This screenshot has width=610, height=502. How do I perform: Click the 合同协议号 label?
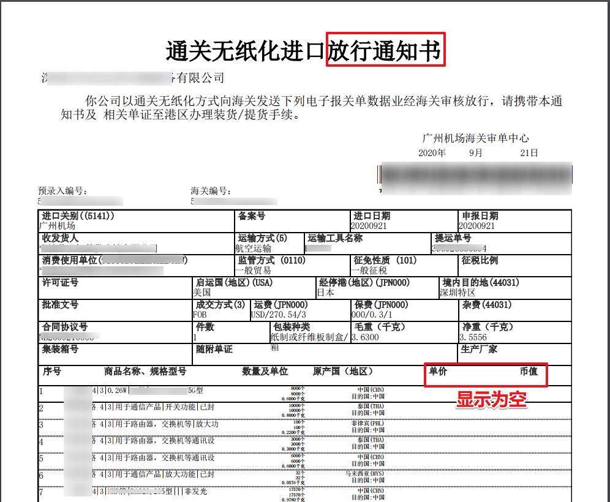tap(65, 327)
